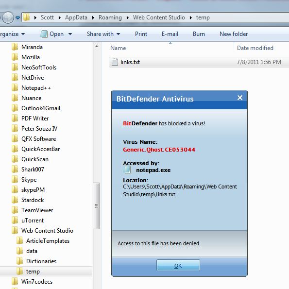This screenshot has width=289, height=289.
Task: Click AppData in the breadcrumb path
Action: [x=76, y=17]
